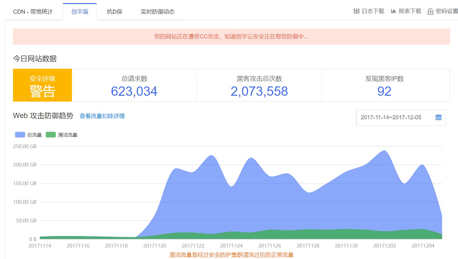458x259 pixels.
Task: Click x-axis date label 20171202
Action: 385,246
